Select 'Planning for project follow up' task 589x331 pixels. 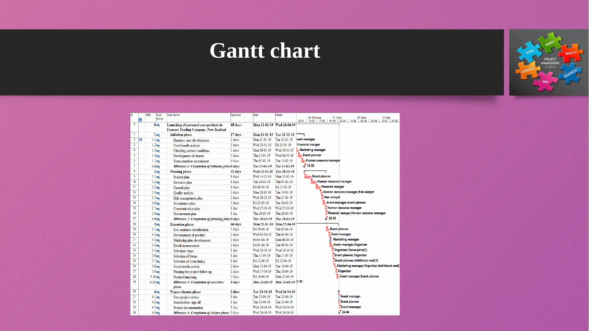coord(192,272)
